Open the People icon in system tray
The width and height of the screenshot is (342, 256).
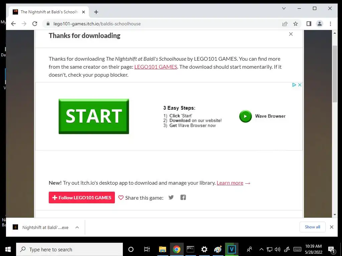coord(249,249)
